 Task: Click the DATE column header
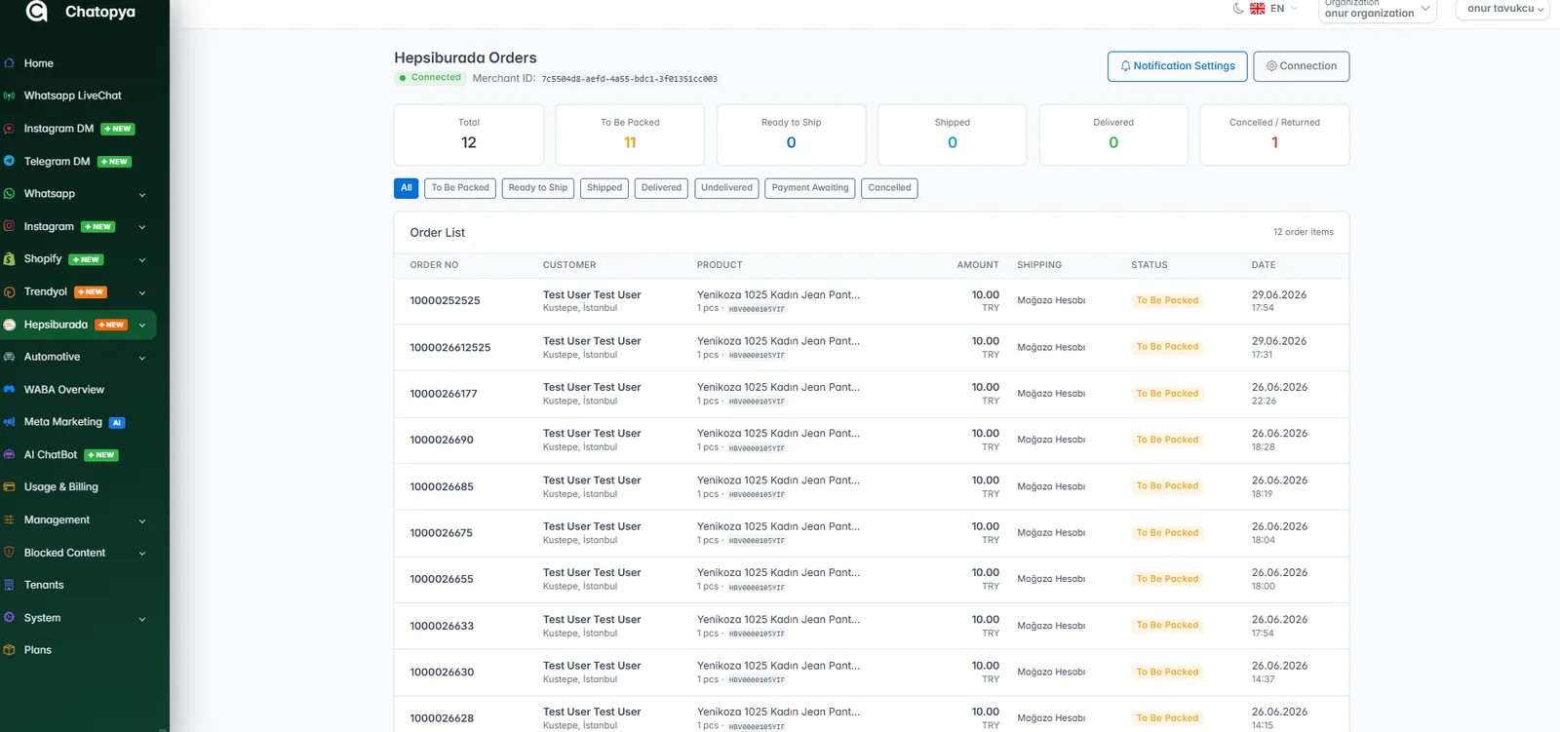coord(1264,265)
